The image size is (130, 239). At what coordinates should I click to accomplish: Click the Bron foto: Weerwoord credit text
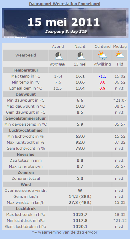(x=15, y=37)
